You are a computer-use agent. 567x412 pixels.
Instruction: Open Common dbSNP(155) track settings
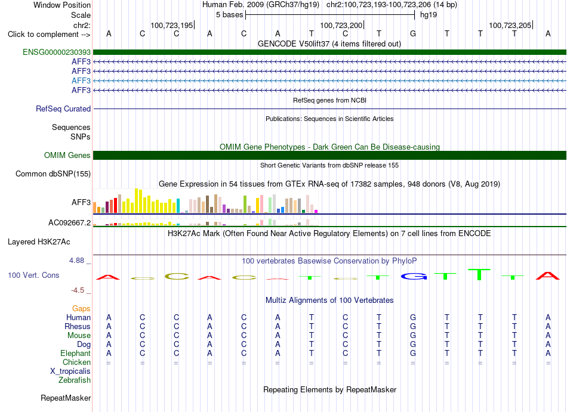click(53, 174)
